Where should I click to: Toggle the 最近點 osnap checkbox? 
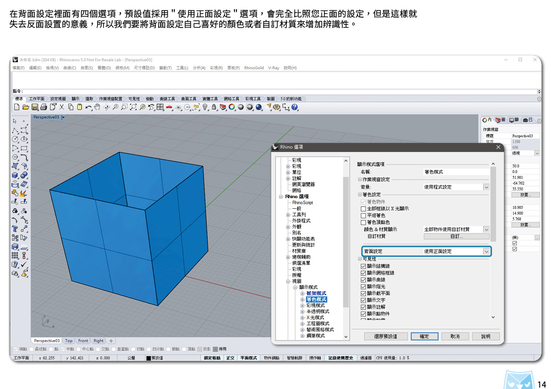coord(32,349)
